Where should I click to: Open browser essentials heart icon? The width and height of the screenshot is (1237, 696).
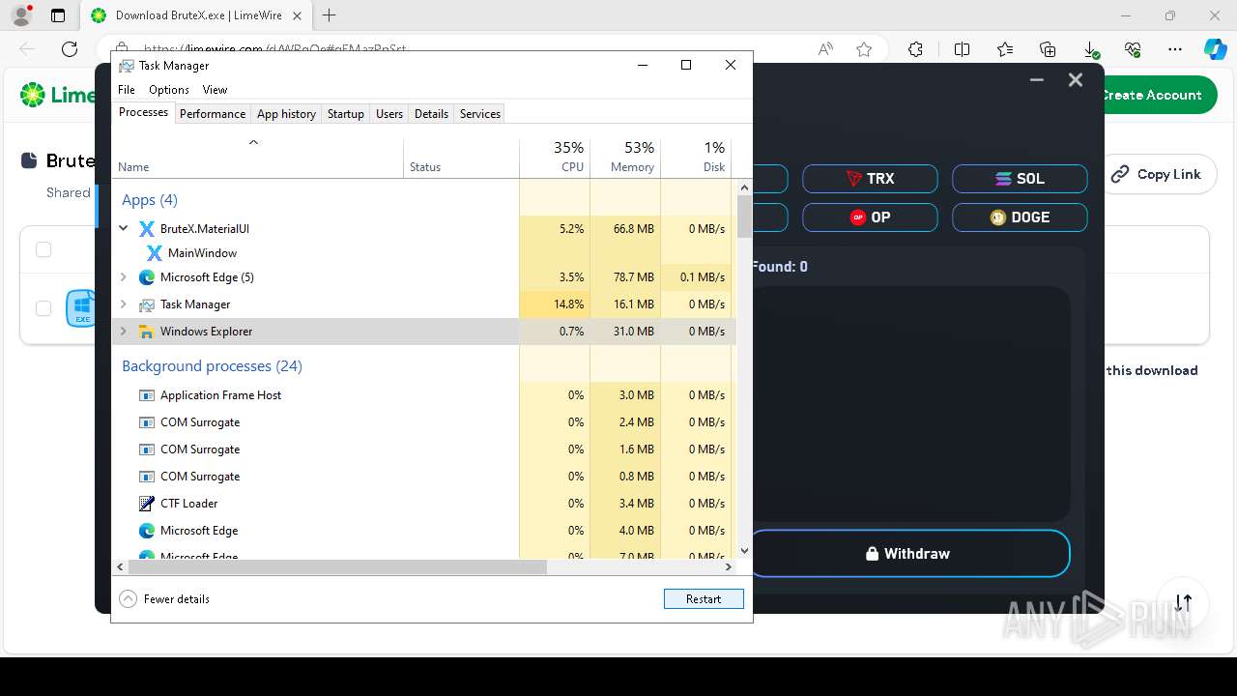1133,49
